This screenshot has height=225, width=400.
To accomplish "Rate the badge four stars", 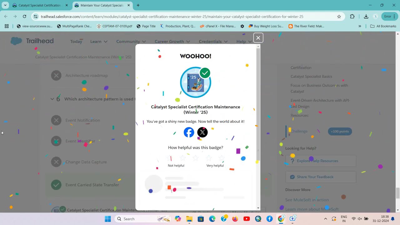I will [209, 158].
